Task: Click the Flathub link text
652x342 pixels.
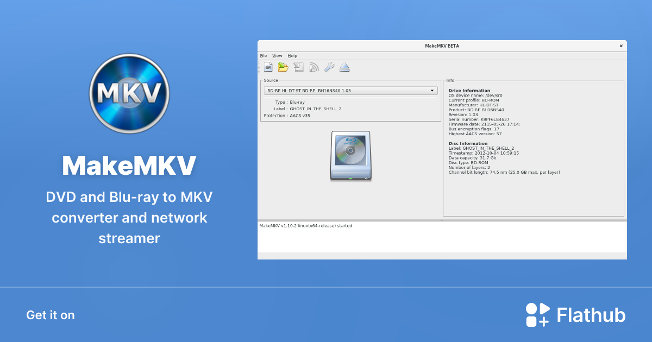Action: [x=591, y=314]
